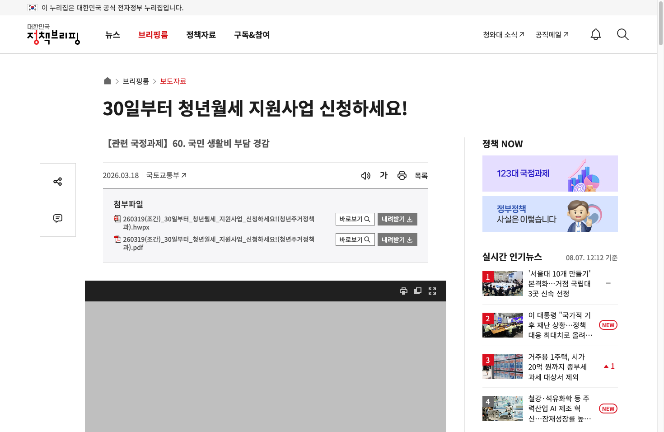
Task: Click the pdf attachment file name
Action: coord(219,243)
